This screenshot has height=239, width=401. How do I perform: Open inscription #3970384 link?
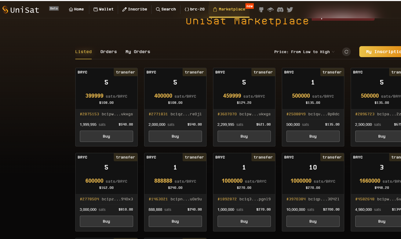(x=296, y=199)
